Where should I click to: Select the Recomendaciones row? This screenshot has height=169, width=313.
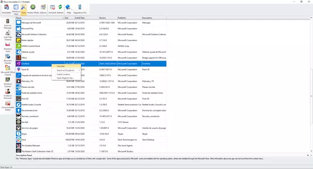pos(91,110)
